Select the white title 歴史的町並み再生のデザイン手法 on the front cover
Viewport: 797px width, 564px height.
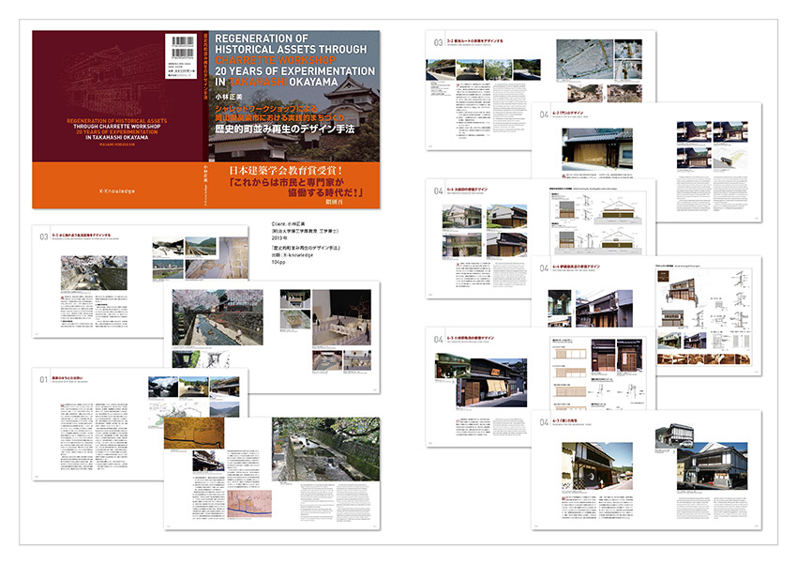click(x=285, y=130)
